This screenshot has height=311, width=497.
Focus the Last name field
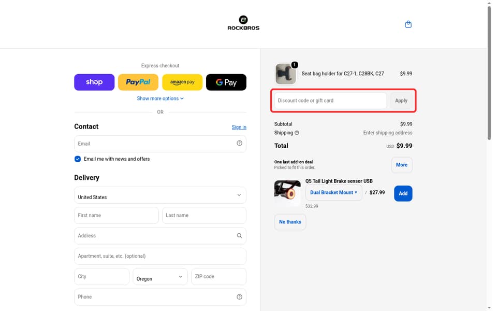point(204,216)
